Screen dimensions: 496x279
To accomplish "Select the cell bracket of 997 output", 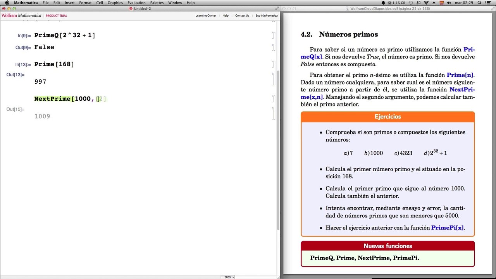I will click(x=273, y=78).
